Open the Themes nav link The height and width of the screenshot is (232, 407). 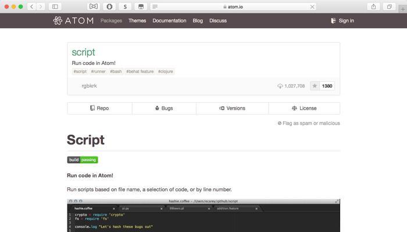pos(137,21)
